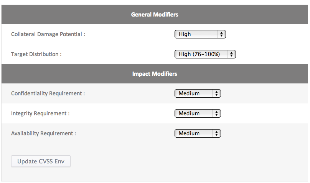Open the Integrity Requirement 'Medium' dropdown
310x183 pixels.
pos(198,113)
